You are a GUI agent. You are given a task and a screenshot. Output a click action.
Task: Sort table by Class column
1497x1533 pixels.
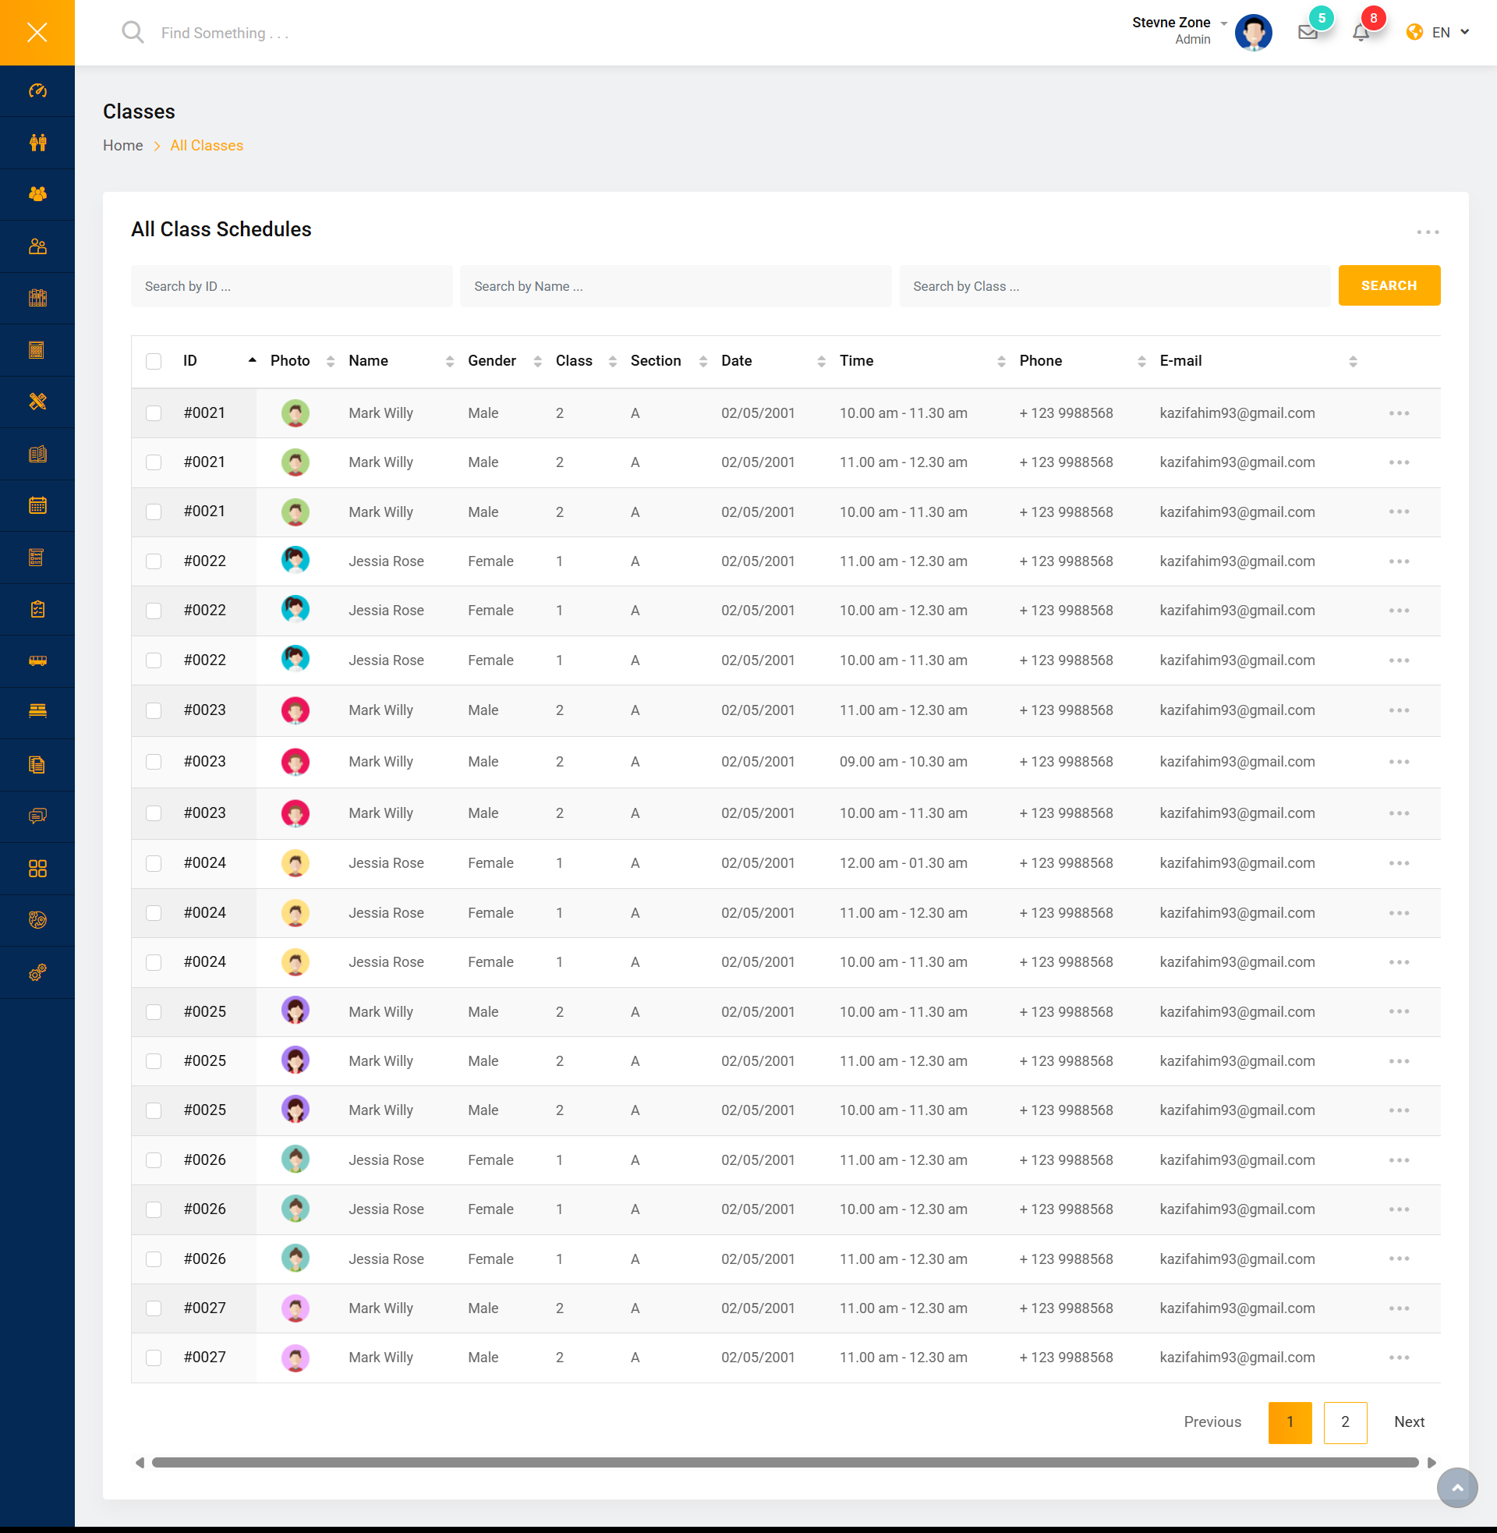point(613,361)
